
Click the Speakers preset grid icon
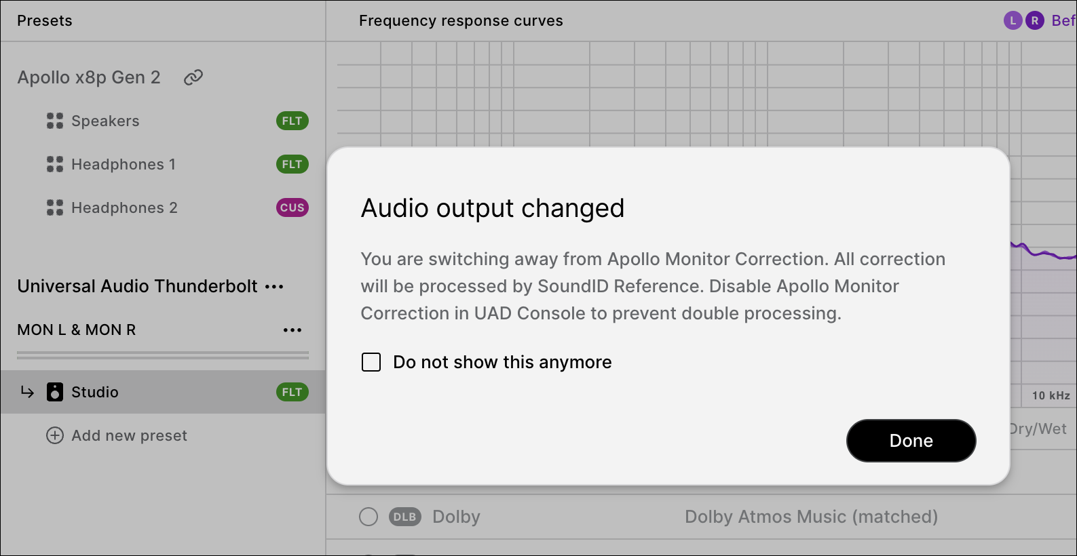pos(55,121)
